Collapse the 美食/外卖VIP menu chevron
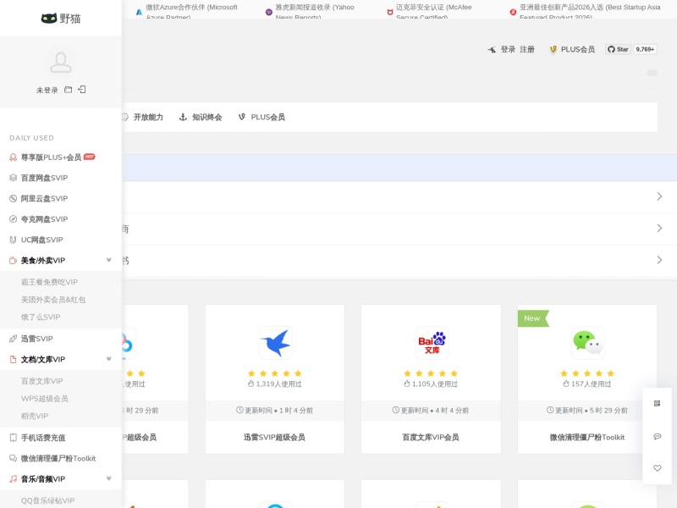This screenshot has height=508, width=677. [109, 260]
